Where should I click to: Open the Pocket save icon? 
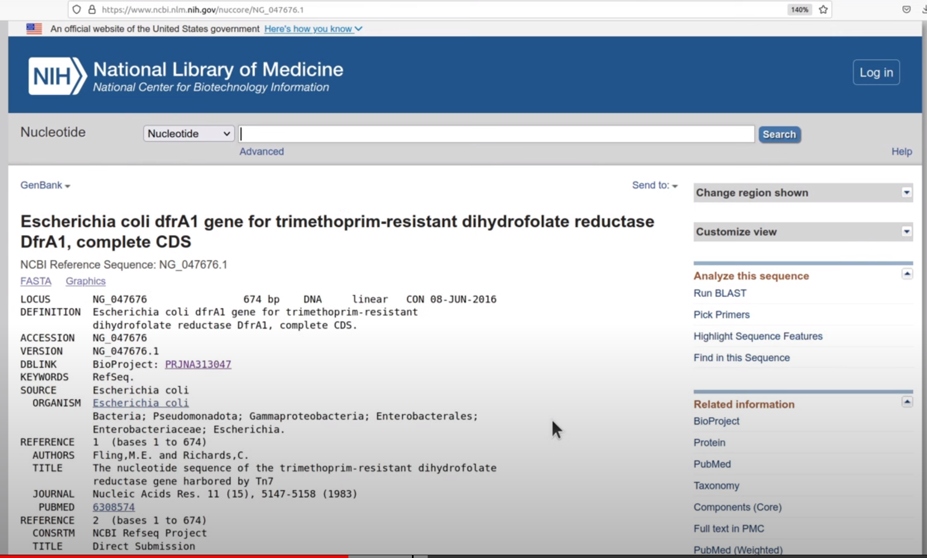point(906,9)
